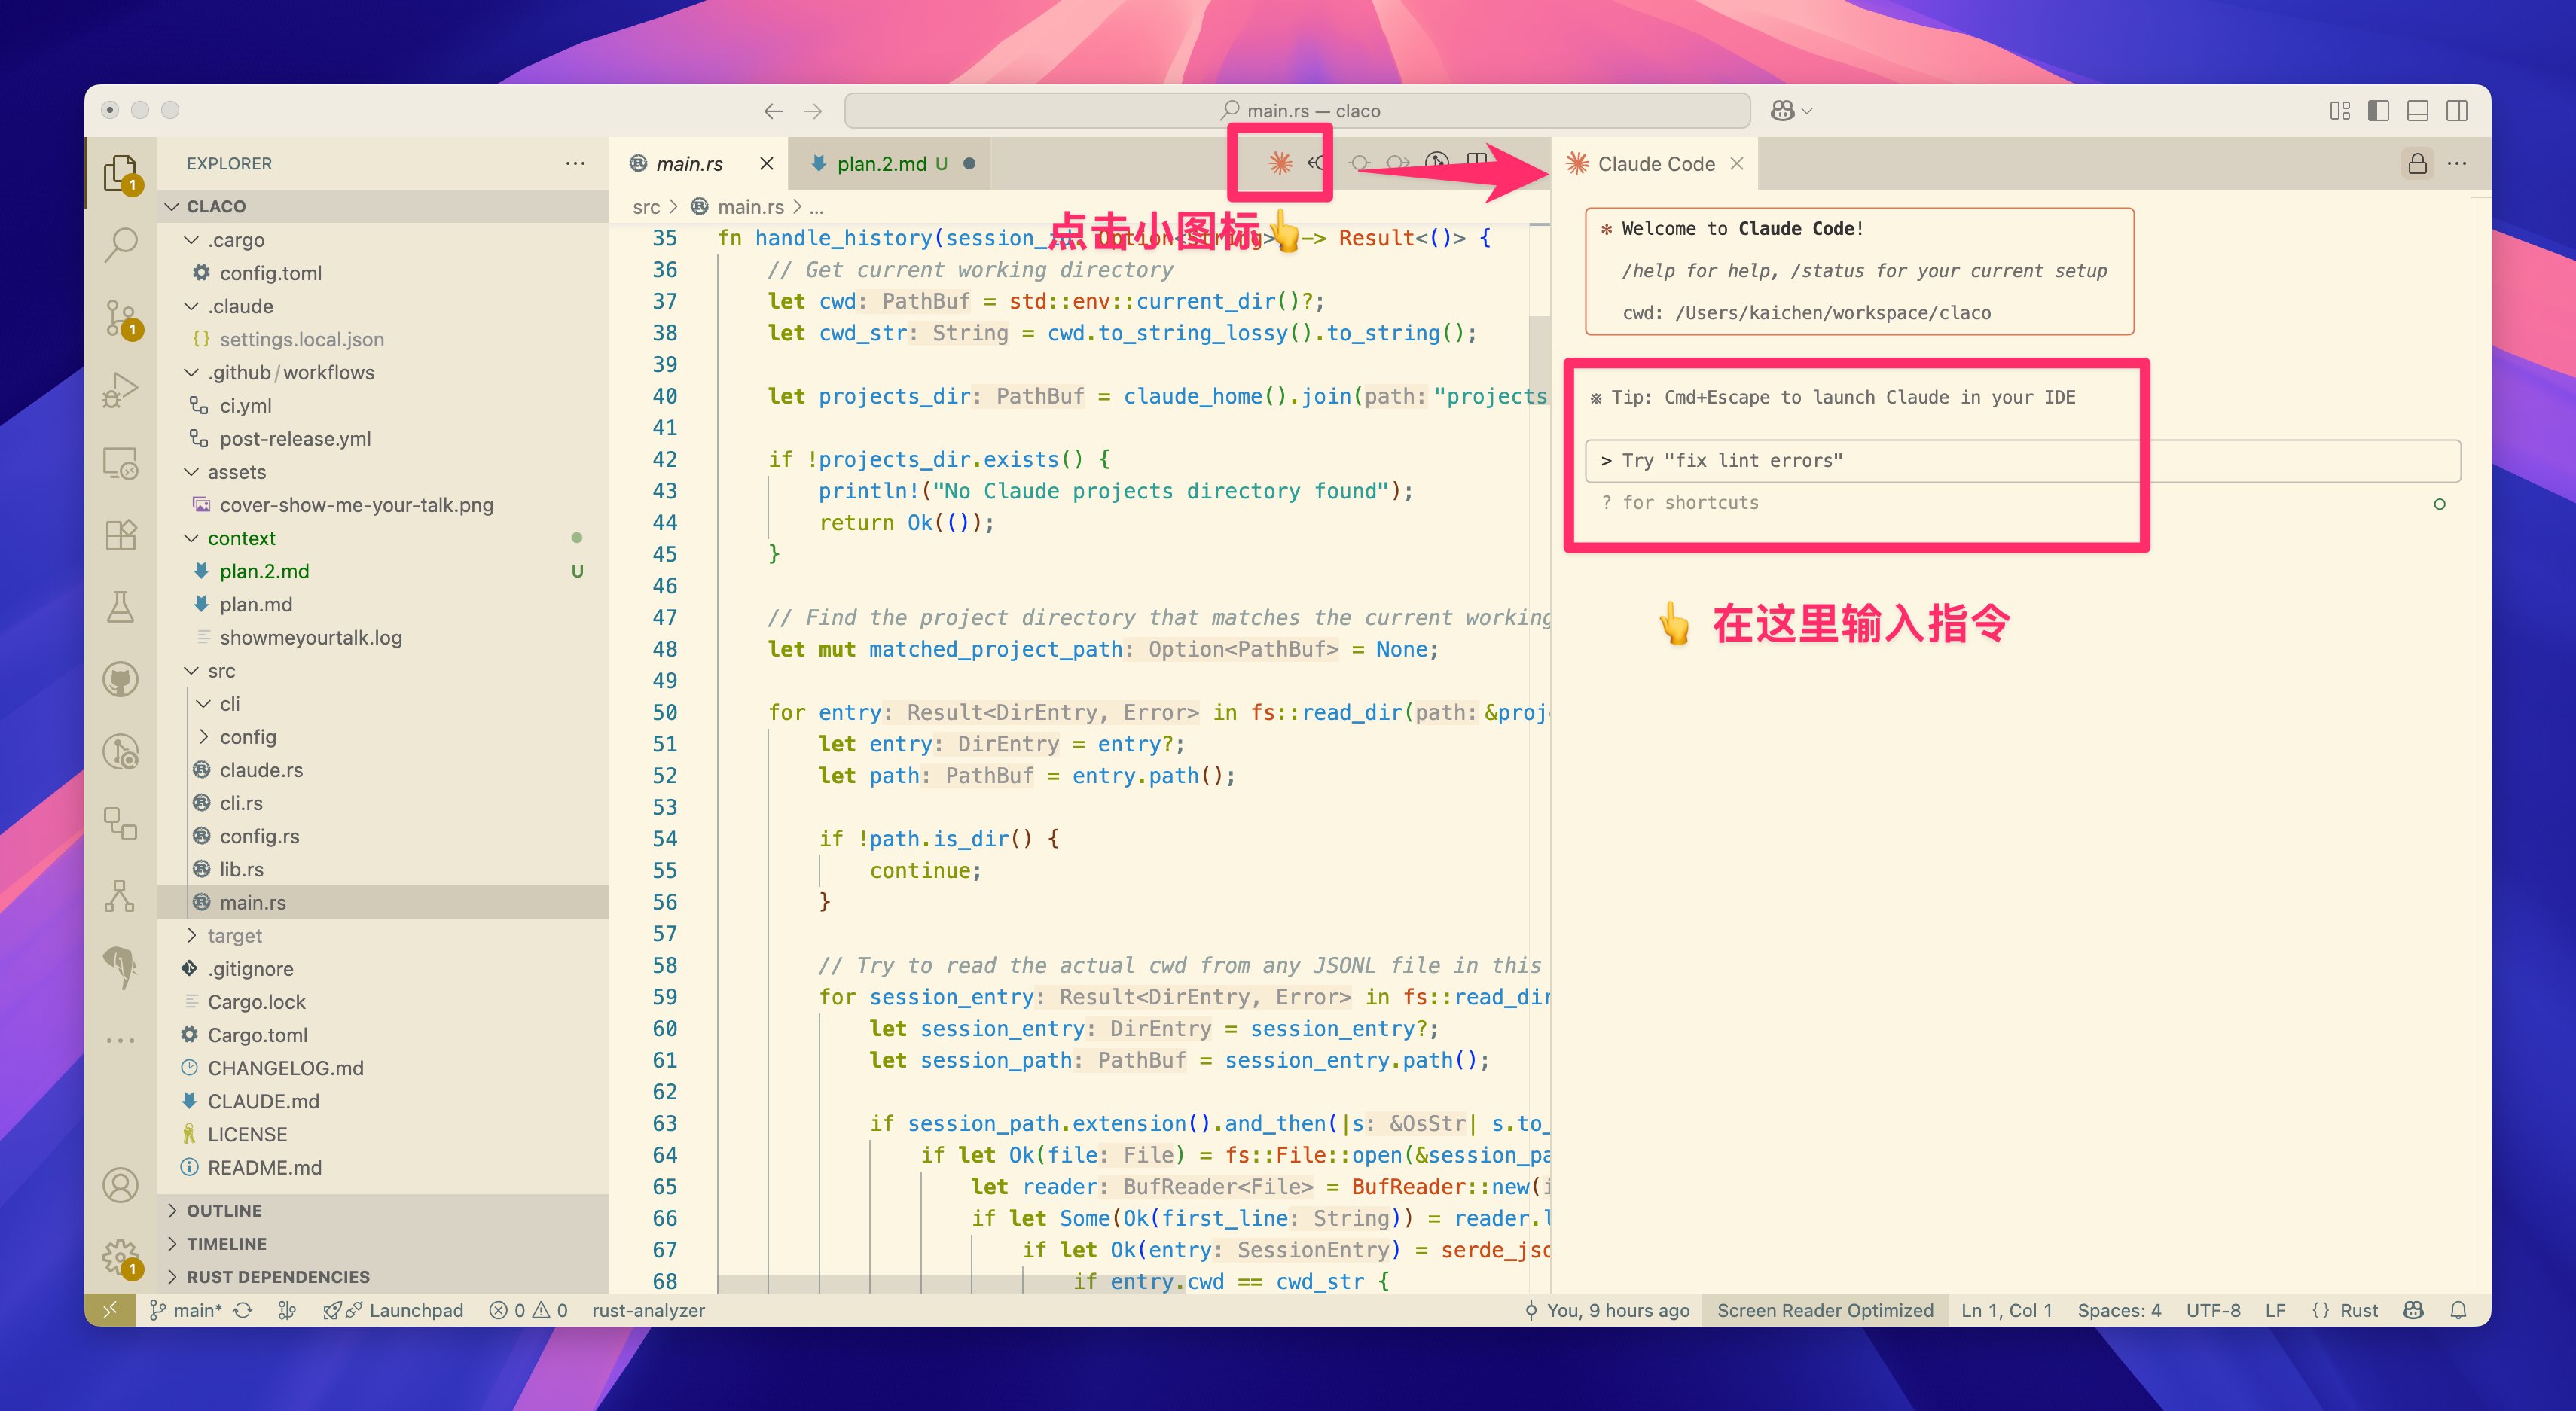The width and height of the screenshot is (2576, 1411).
Task: Close the main.rs editor tab
Action: tap(766, 163)
